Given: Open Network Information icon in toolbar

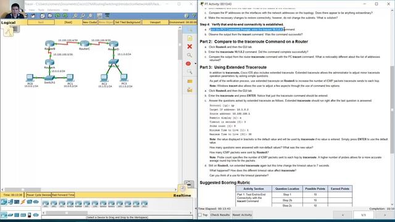Looking at the screenshot, I should [x=186, y=16].
